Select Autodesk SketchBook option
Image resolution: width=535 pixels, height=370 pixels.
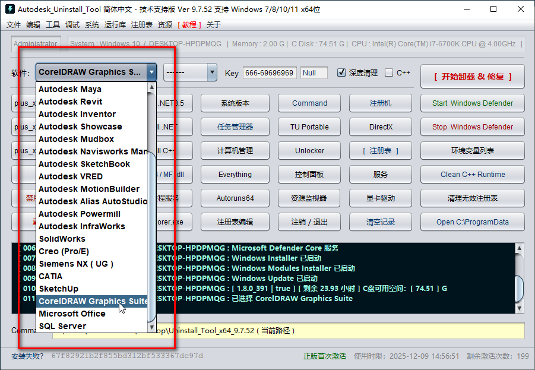click(92, 164)
